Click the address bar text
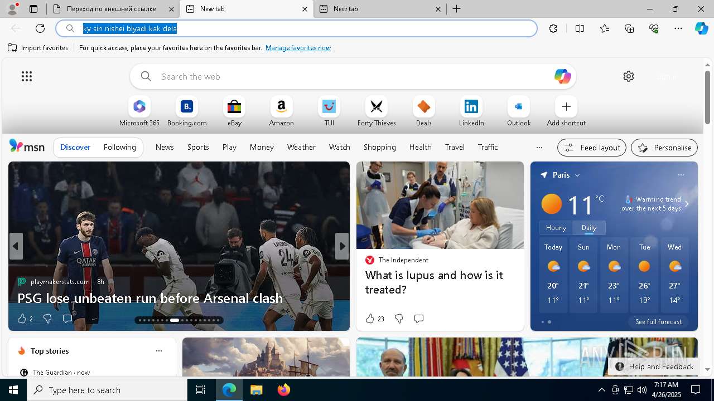This screenshot has height=401, width=714. click(130, 28)
